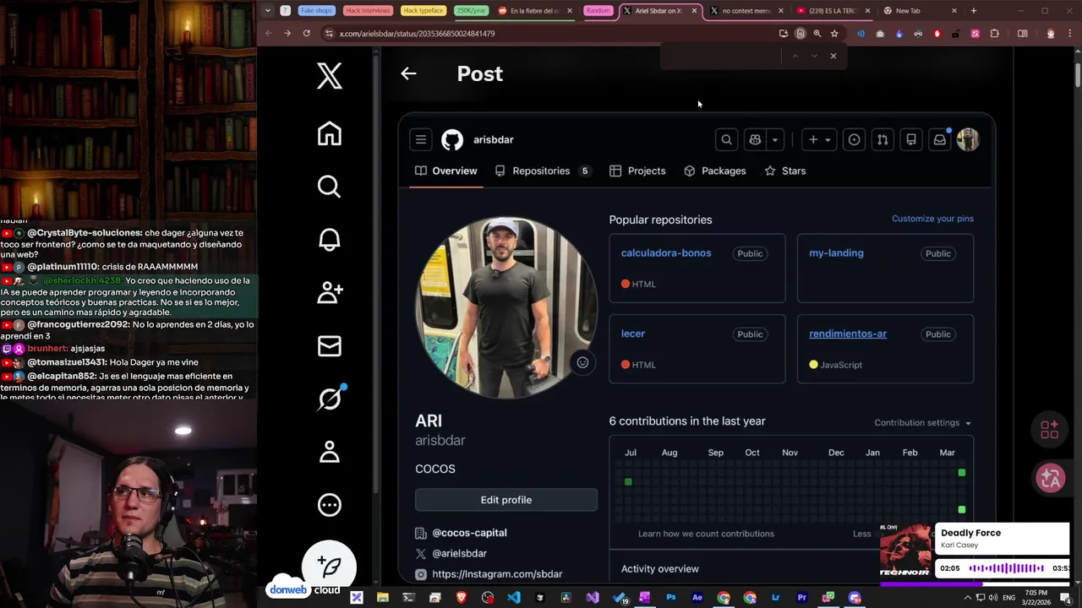Open the GitHub issues icon

(854, 139)
